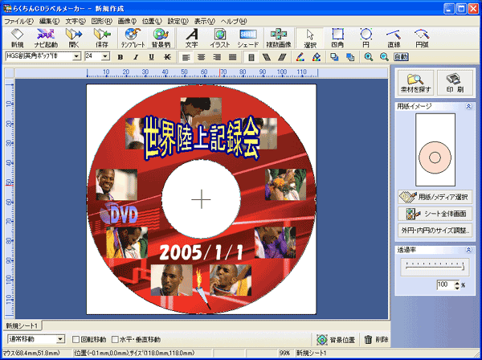This screenshot has width=482, height=360.
Task: Increase transparency percent with up arrow
Action: pyautogui.click(x=457, y=283)
